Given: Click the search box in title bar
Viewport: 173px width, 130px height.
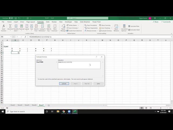Looking at the screenshot, I should click(88, 18).
